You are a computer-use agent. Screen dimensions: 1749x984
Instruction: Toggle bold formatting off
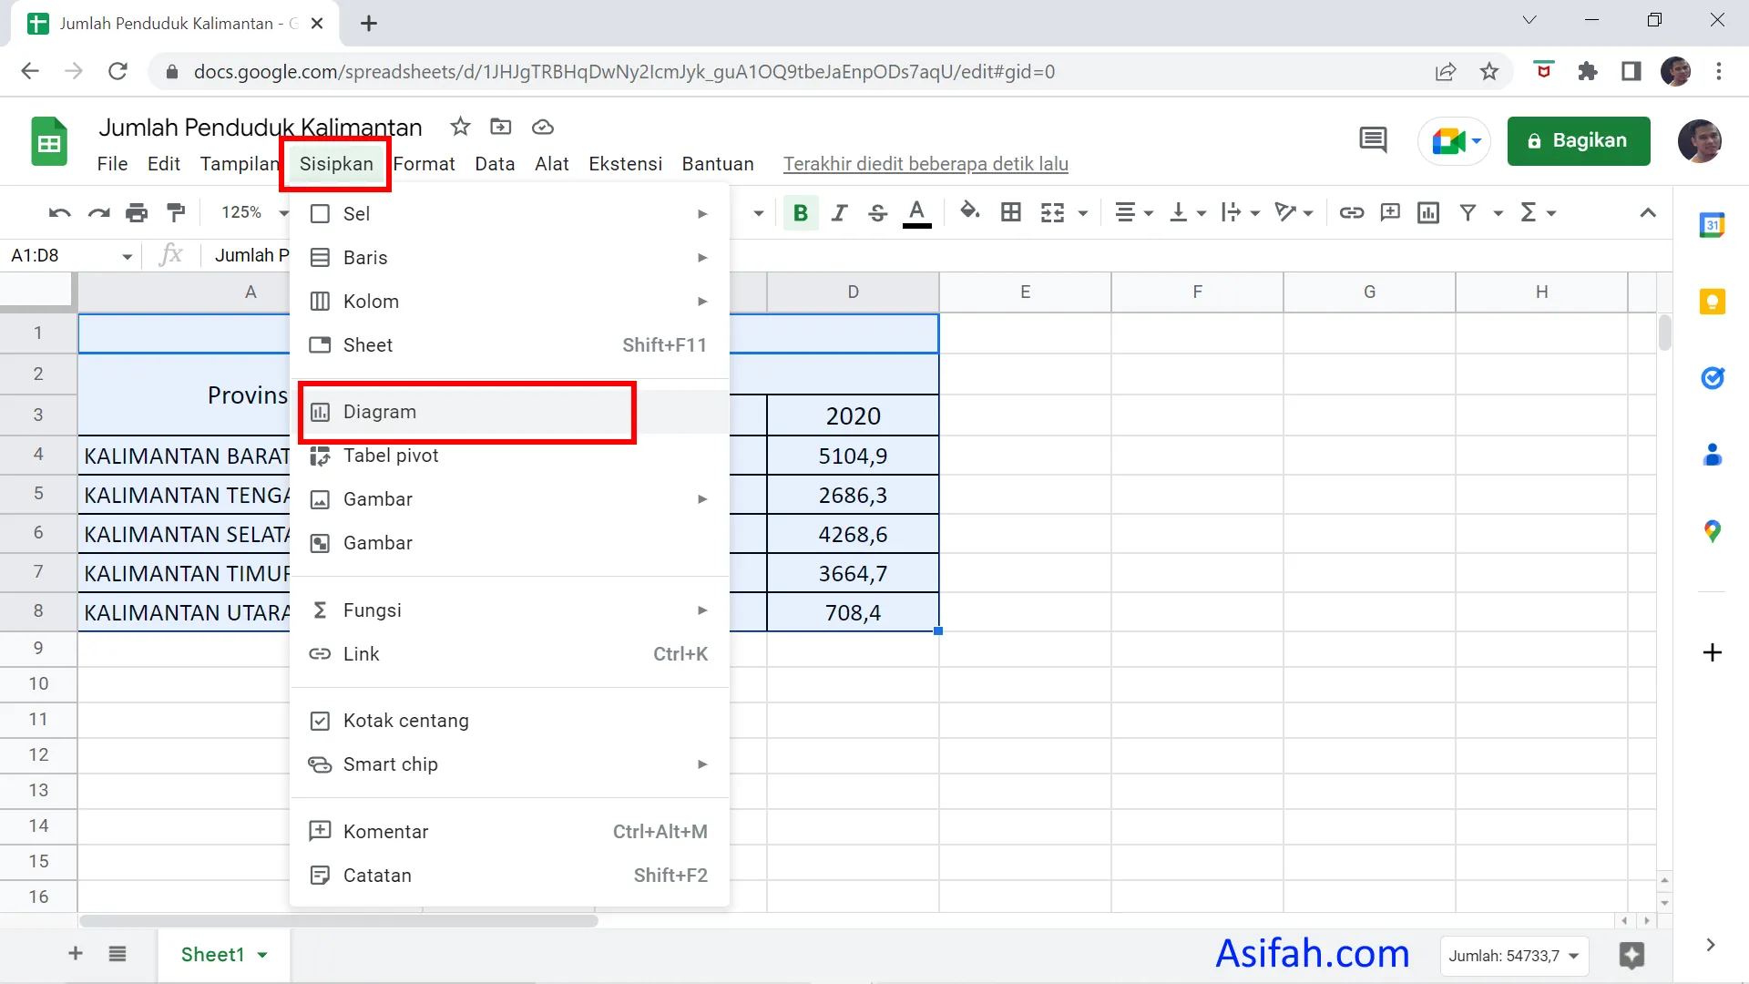click(x=800, y=212)
